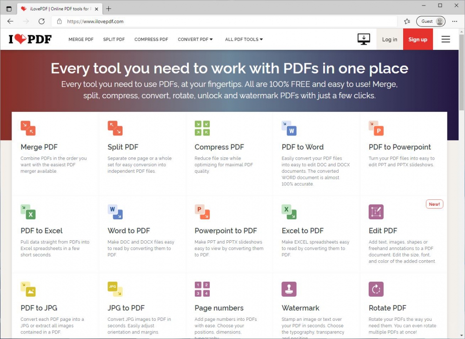
Task: Click the New! badge on Edit PDF
Action: point(434,204)
